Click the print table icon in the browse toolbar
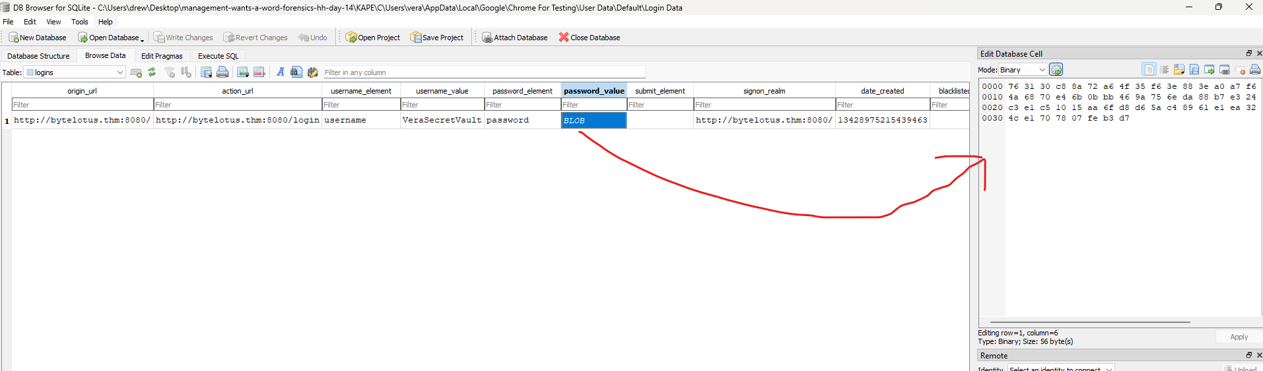This screenshot has height=371, width=1263. 222,72
